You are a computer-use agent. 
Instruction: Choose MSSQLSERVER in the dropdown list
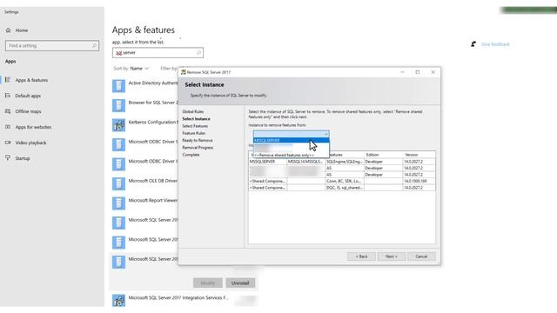(291, 140)
